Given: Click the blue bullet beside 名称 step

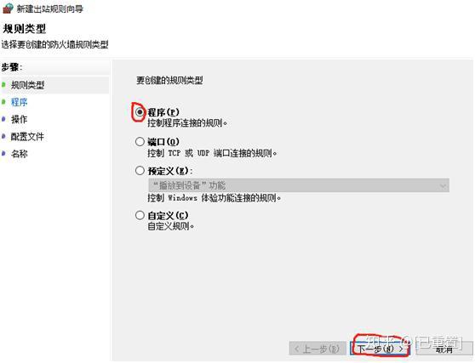Looking at the screenshot, I should click(x=3, y=154).
